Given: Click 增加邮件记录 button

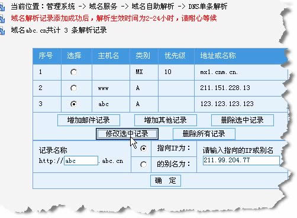Looking at the screenshot, I should pyautogui.click(x=89, y=120).
